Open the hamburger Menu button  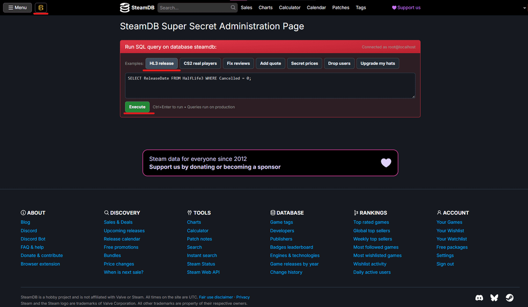click(18, 8)
